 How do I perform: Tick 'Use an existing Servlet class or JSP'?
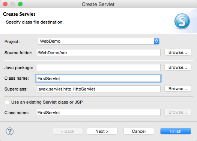click(7, 102)
